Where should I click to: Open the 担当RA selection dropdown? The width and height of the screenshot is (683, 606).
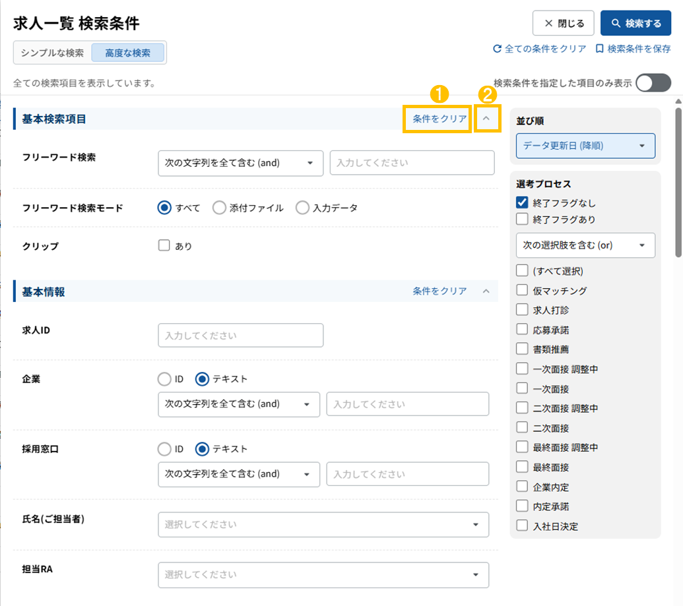323,574
